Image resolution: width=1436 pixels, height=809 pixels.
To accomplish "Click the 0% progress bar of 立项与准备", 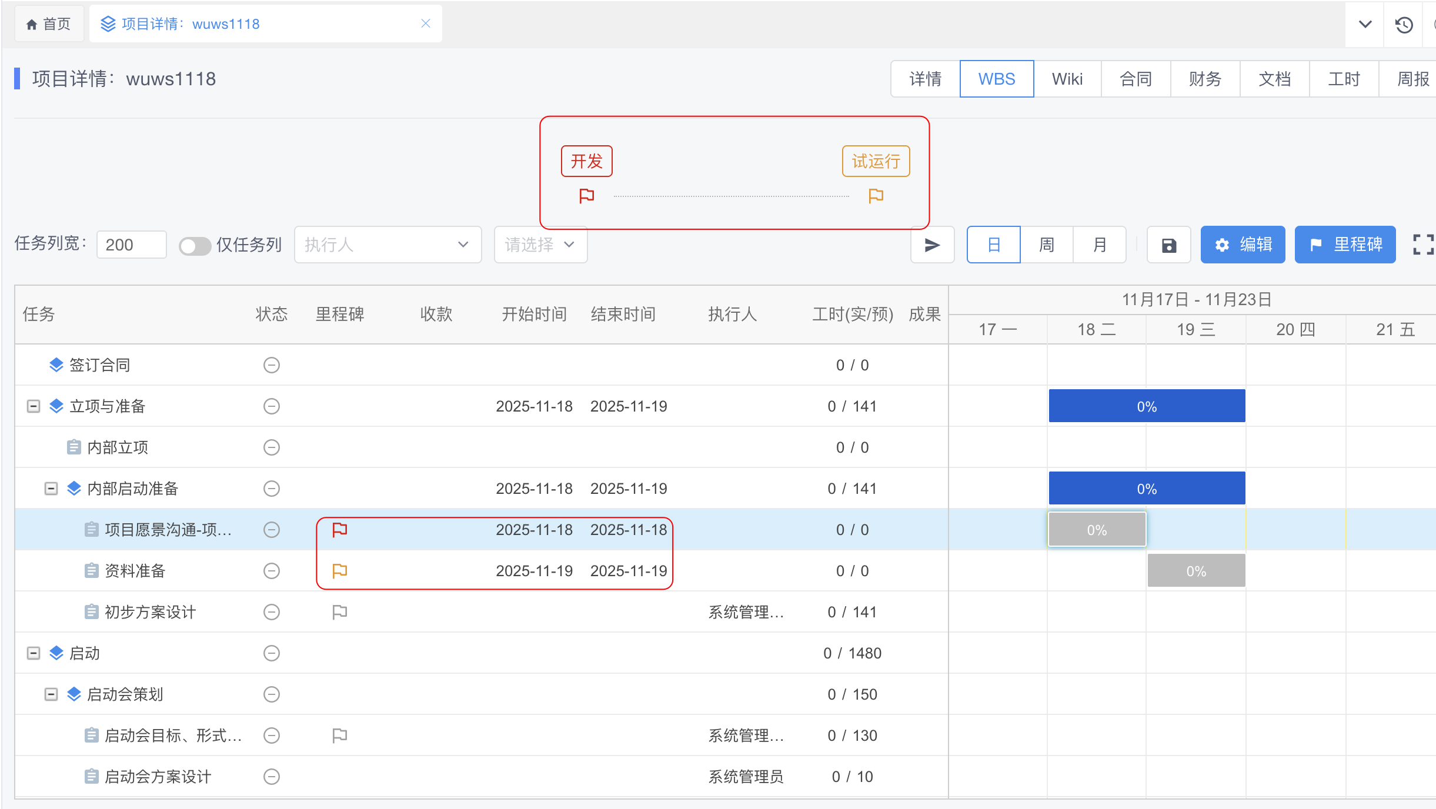I will [1146, 406].
